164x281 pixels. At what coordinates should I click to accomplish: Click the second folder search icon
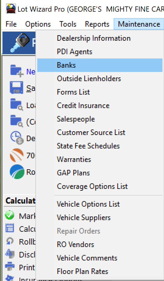pos(16,121)
